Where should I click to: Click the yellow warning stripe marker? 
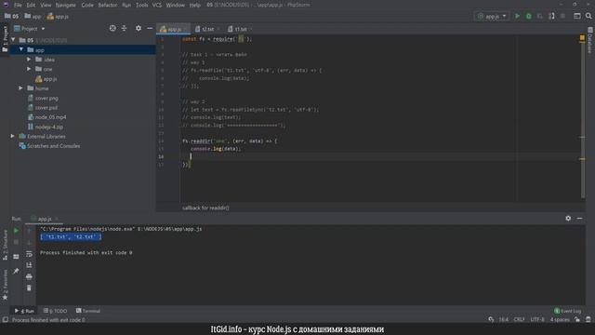point(582,159)
